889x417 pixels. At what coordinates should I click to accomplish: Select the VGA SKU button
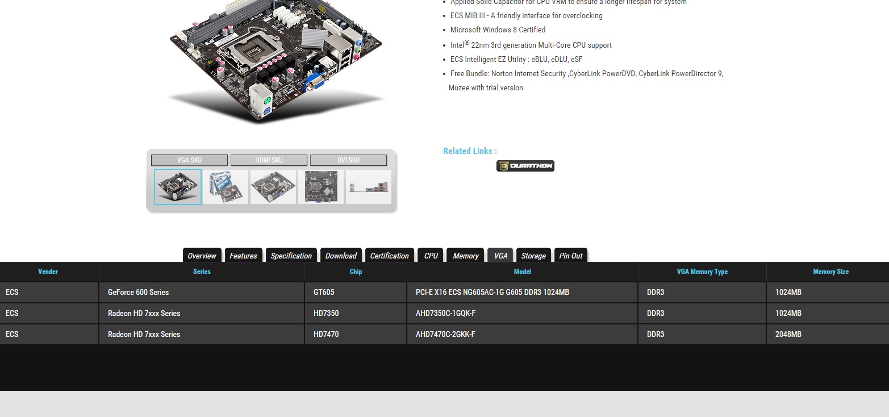pyautogui.click(x=189, y=160)
